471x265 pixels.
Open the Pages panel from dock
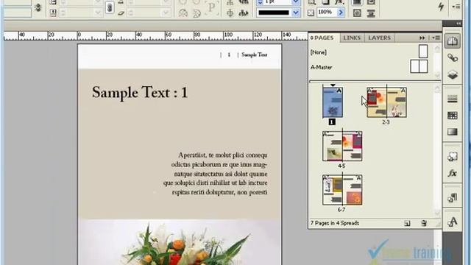click(x=453, y=41)
